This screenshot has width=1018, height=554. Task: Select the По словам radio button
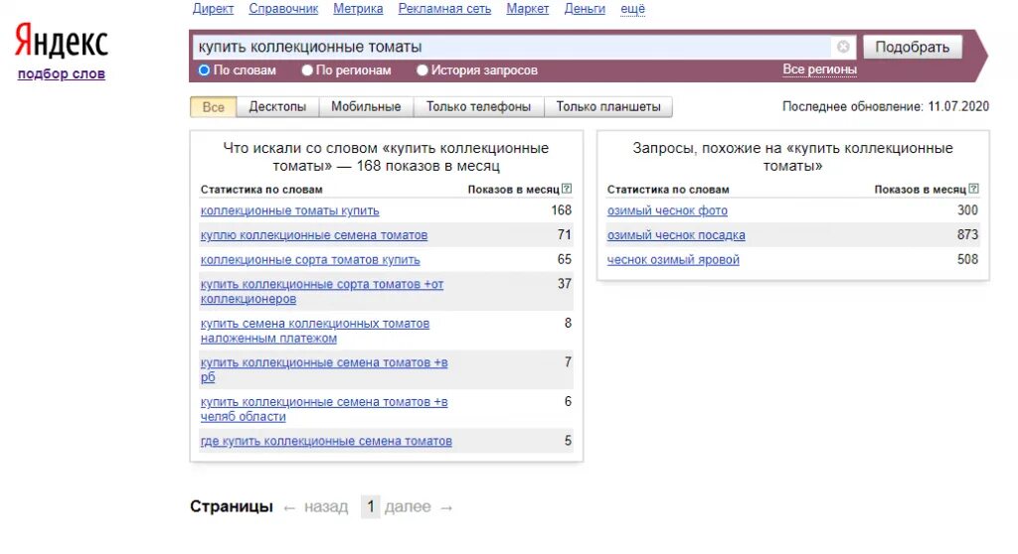coord(204,70)
